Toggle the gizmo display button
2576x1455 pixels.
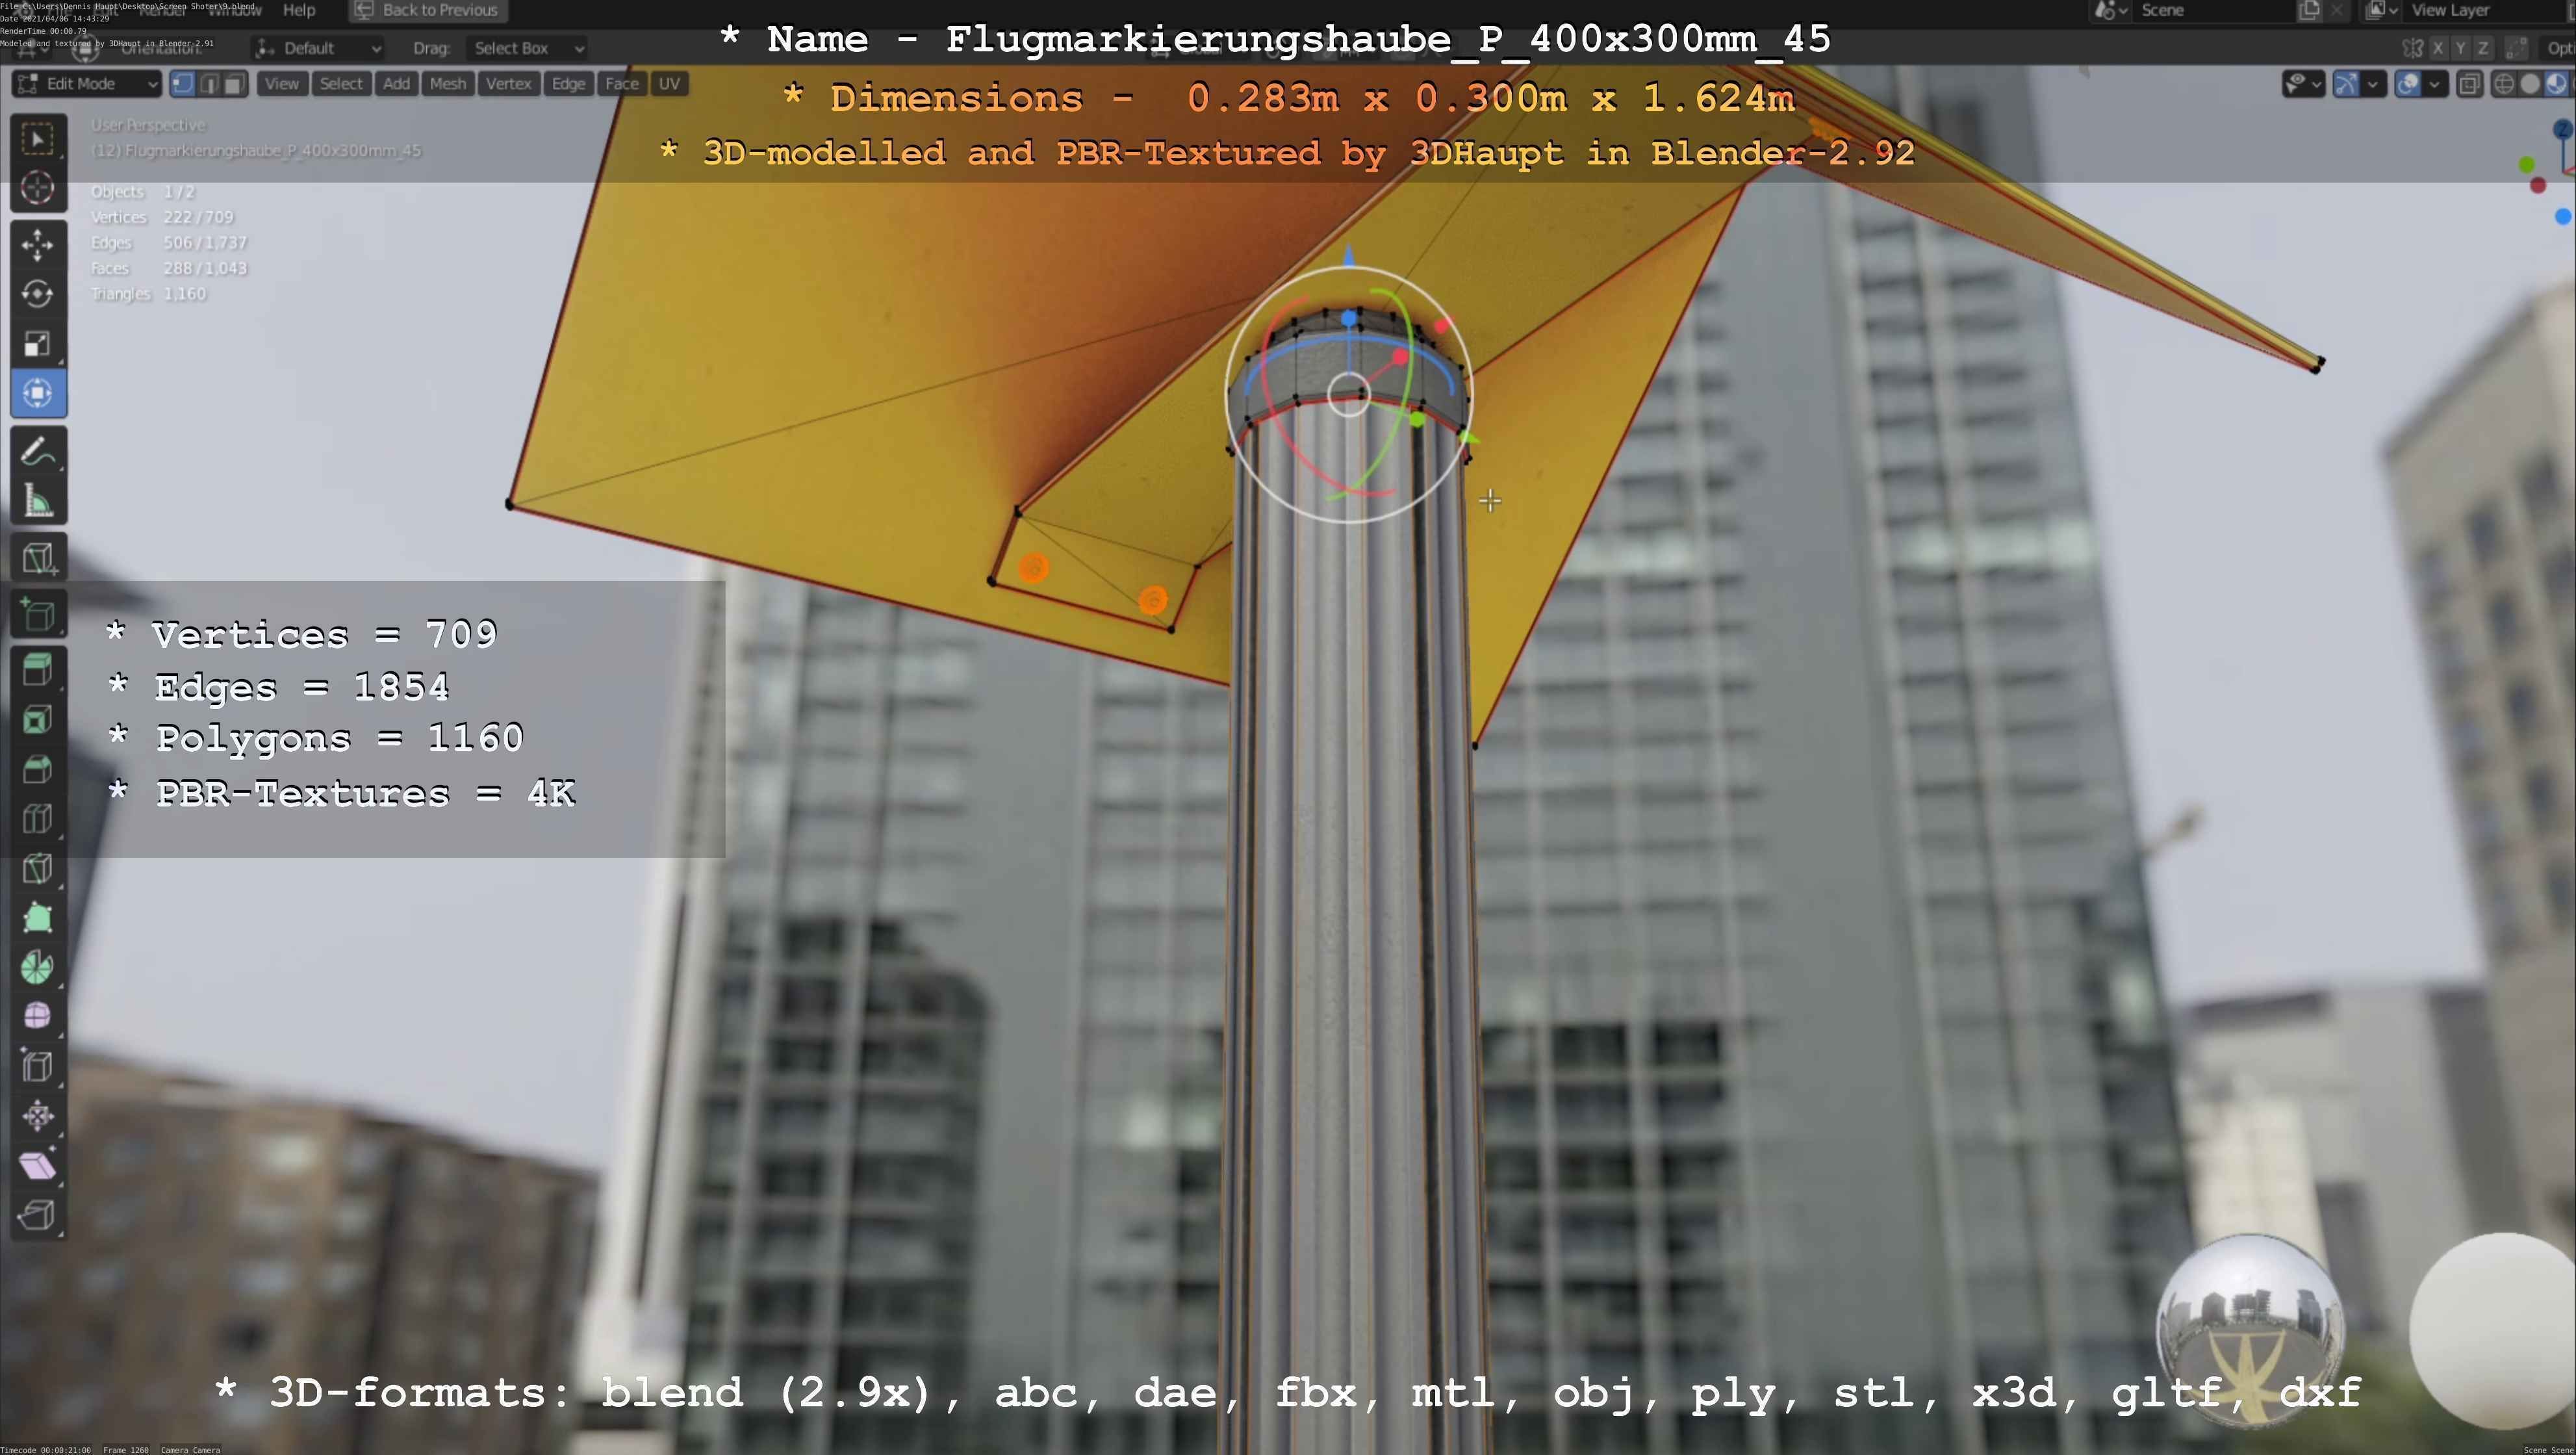2346,84
